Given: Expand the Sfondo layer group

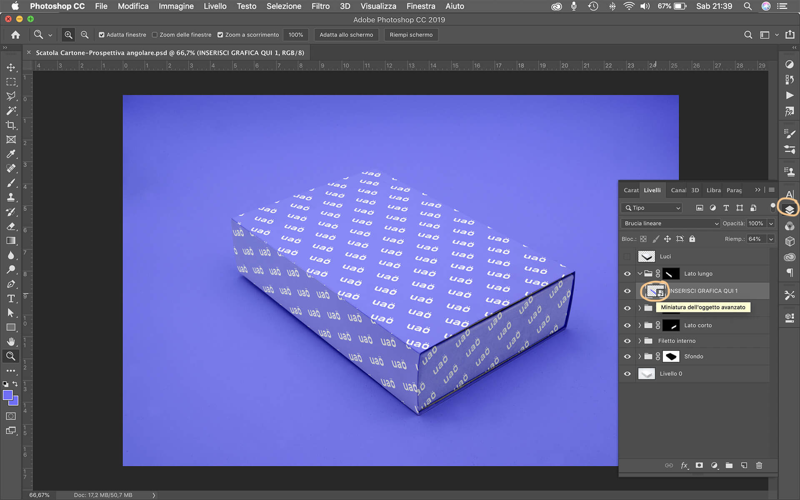Looking at the screenshot, I should 640,357.
